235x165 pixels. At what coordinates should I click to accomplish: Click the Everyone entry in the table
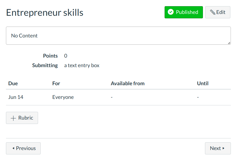[x=63, y=97]
